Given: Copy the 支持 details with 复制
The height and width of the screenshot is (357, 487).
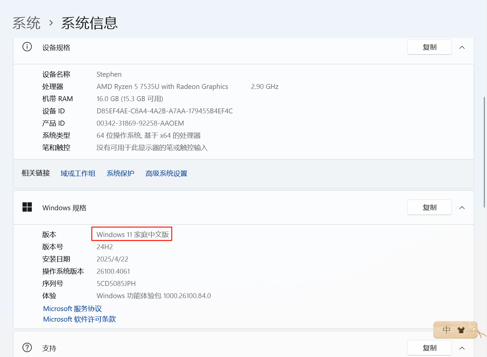Looking at the screenshot, I should point(429,348).
